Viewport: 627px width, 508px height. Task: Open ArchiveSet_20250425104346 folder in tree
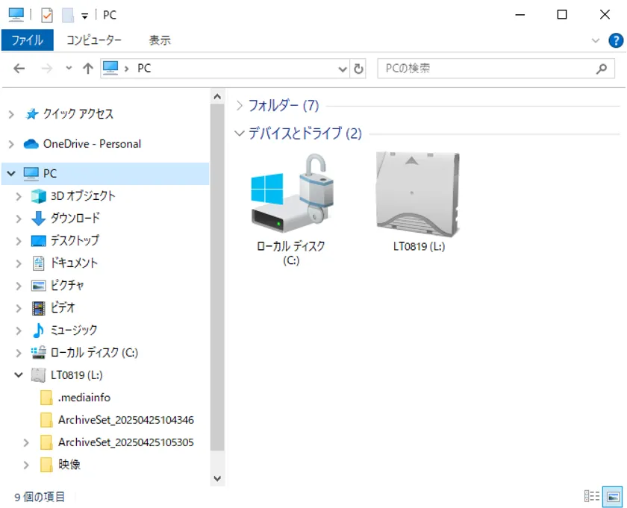point(126,420)
